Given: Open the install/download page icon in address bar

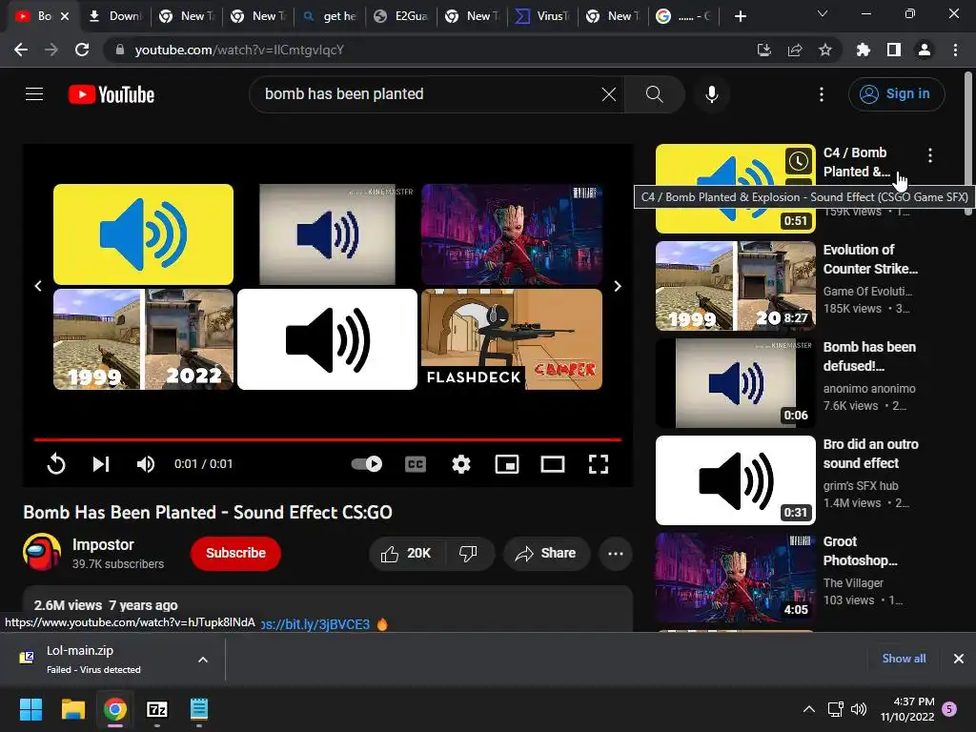Looking at the screenshot, I should point(763,50).
